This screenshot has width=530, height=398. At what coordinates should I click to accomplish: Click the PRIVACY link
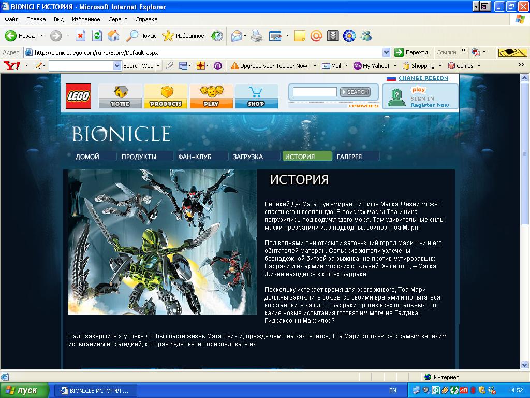[364, 106]
